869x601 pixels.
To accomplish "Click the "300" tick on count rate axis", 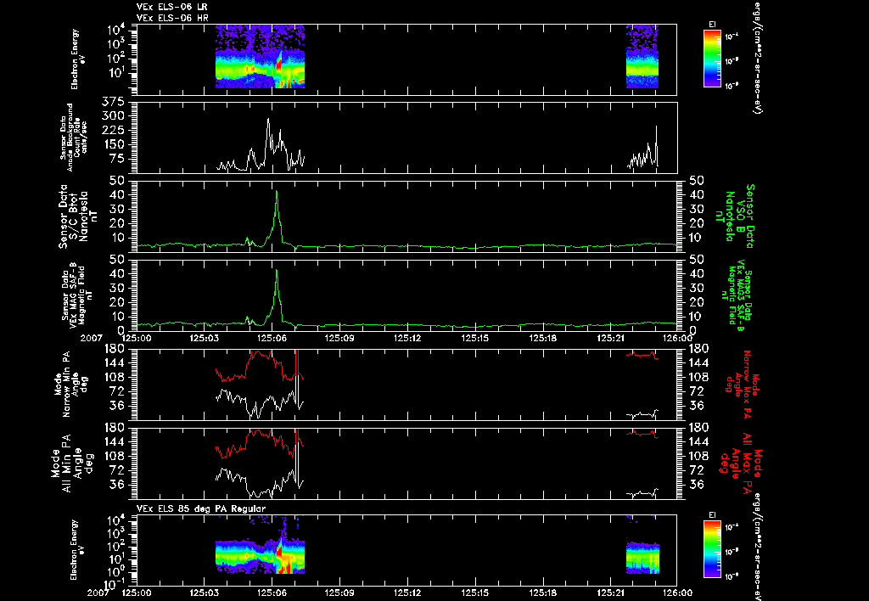I will point(115,116).
